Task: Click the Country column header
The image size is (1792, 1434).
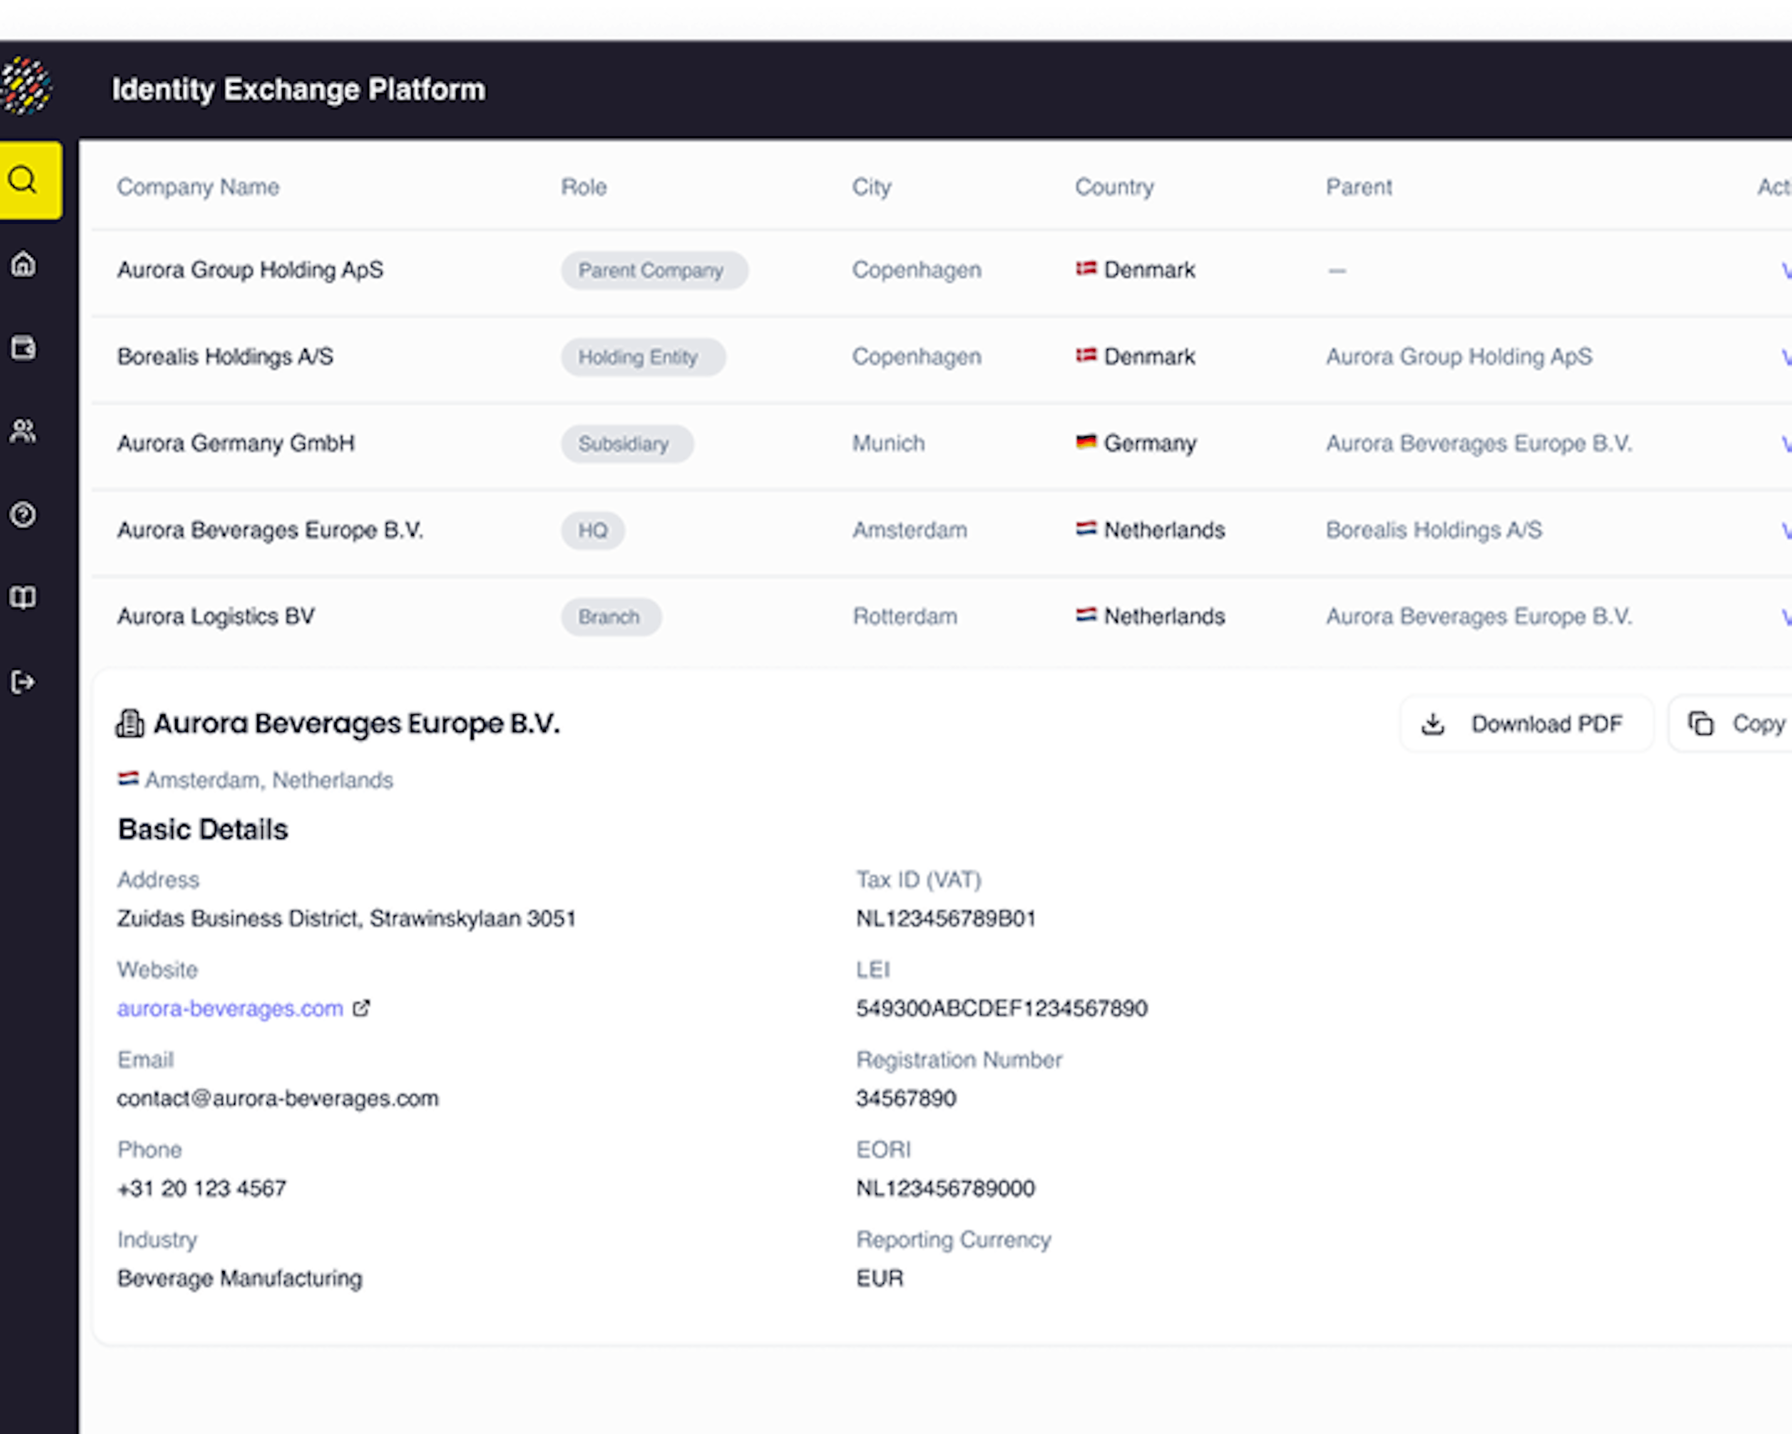Action: [x=1114, y=187]
